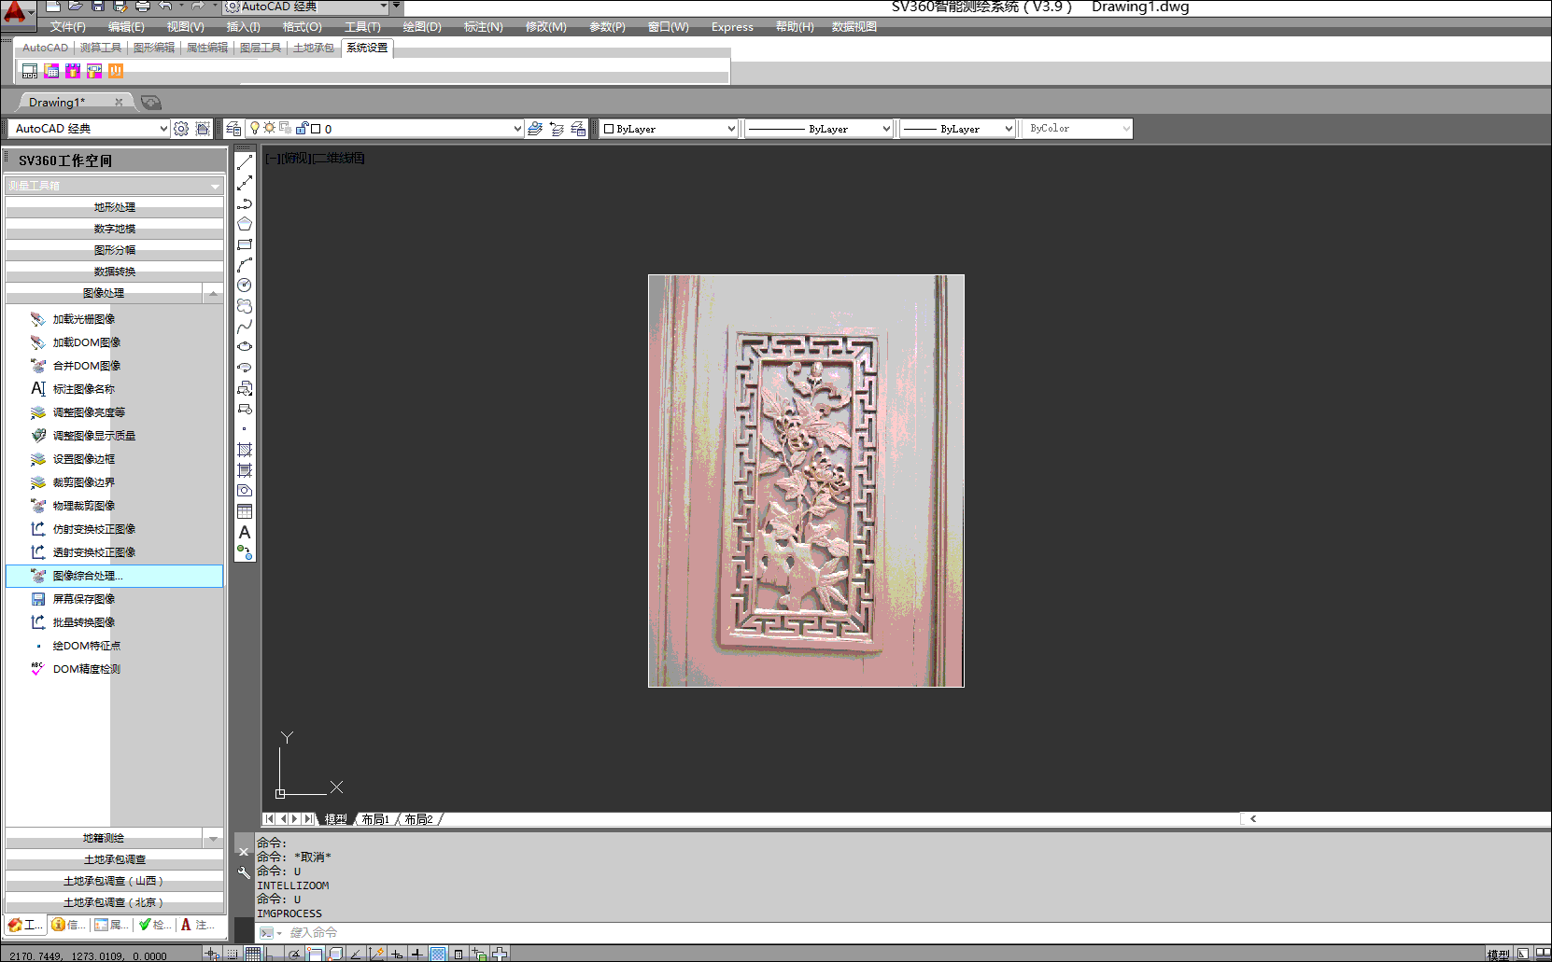Click 图像综合处理 in the toolbox list
This screenshot has height=962, width=1552.
(88, 576)
